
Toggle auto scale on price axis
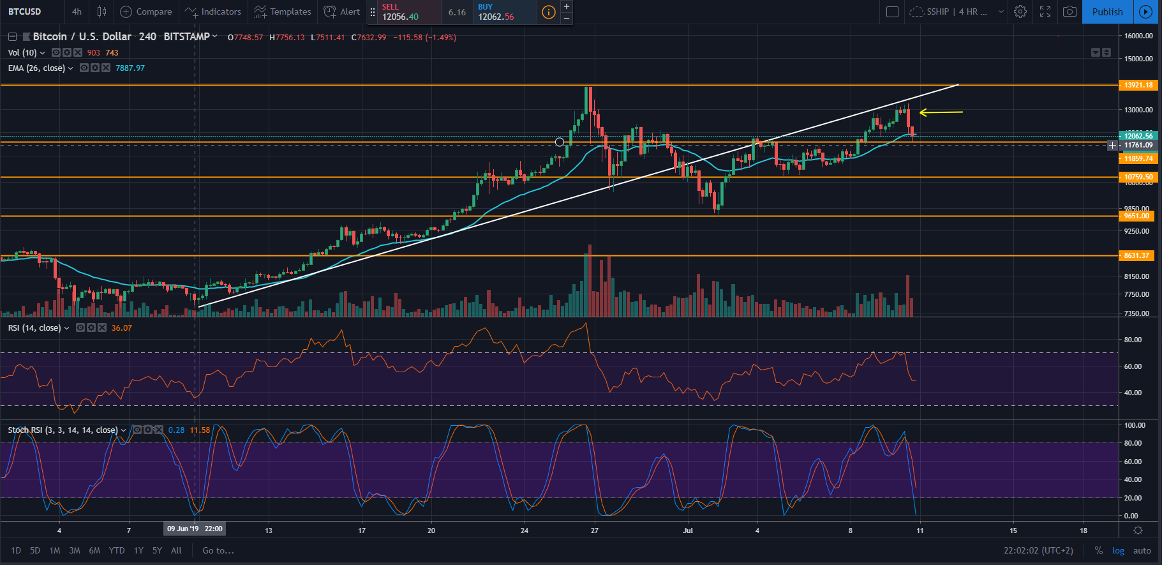pyautogui.click(x=1142, y=550)
